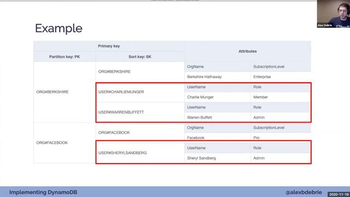Select the USER#CHARLIEMUNGER sort key cell
Image resolution: width=350 pixels, height=197 pixels.
[x=140, y=92]
